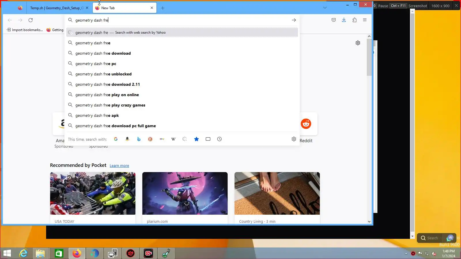The width and height of the screenshot is (461, 259).
Task: Click Pause in the recorder bar
Action: pyautogui.click(x=383, y=6)
